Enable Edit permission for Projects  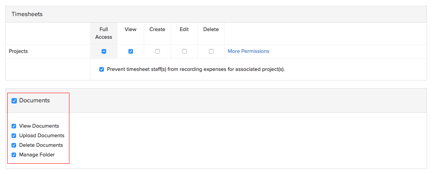click(x=184, y=51)
